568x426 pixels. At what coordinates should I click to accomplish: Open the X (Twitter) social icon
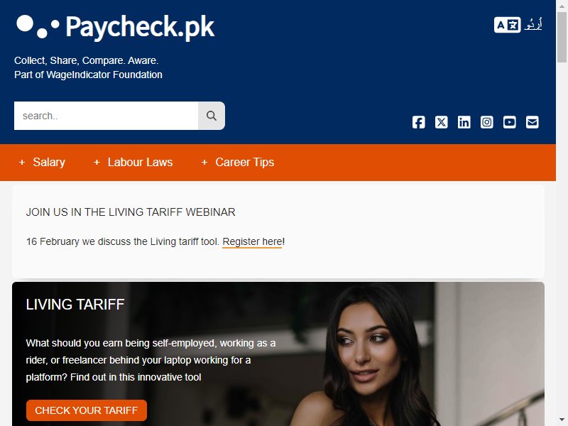(441, 122)
